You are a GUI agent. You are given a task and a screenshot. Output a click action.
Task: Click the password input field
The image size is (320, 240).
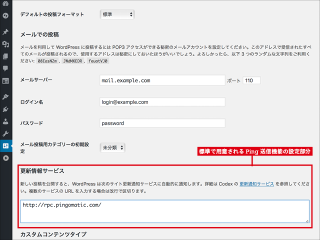[162, 123]
